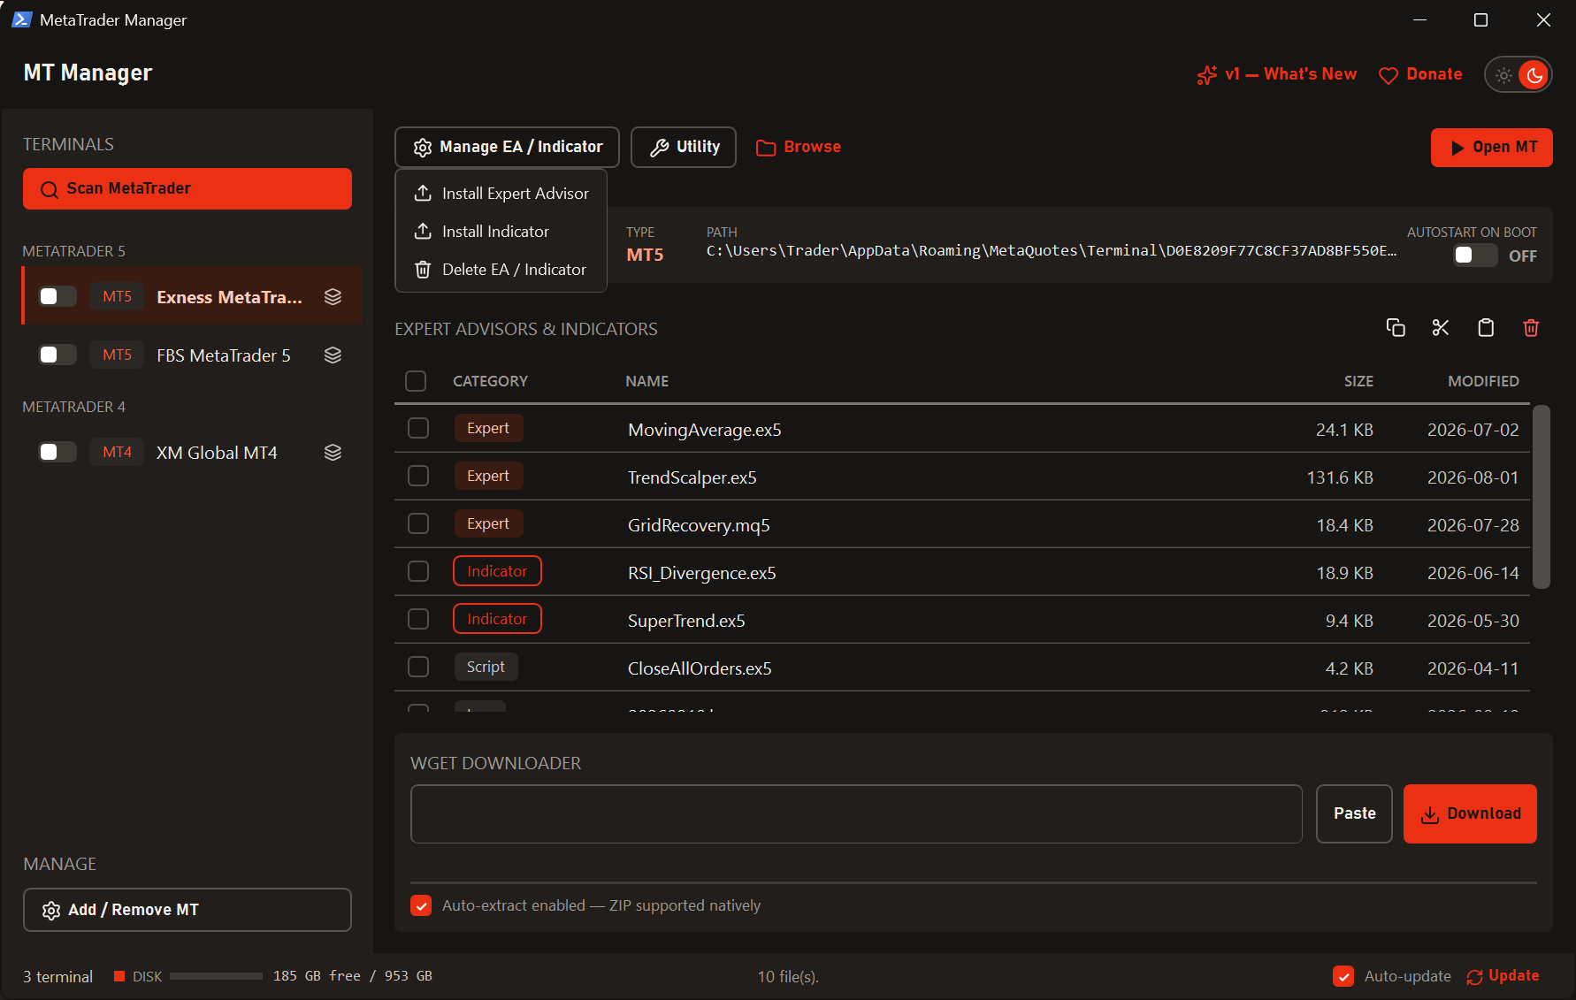
Task: Click the Update link in status bar
Action: click(x=1503, y=976)
